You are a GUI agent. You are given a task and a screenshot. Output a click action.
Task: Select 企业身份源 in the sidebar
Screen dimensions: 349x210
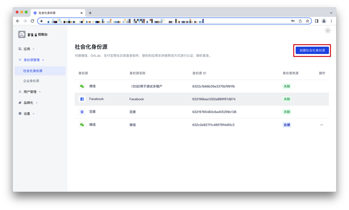(x=31, y=81)
